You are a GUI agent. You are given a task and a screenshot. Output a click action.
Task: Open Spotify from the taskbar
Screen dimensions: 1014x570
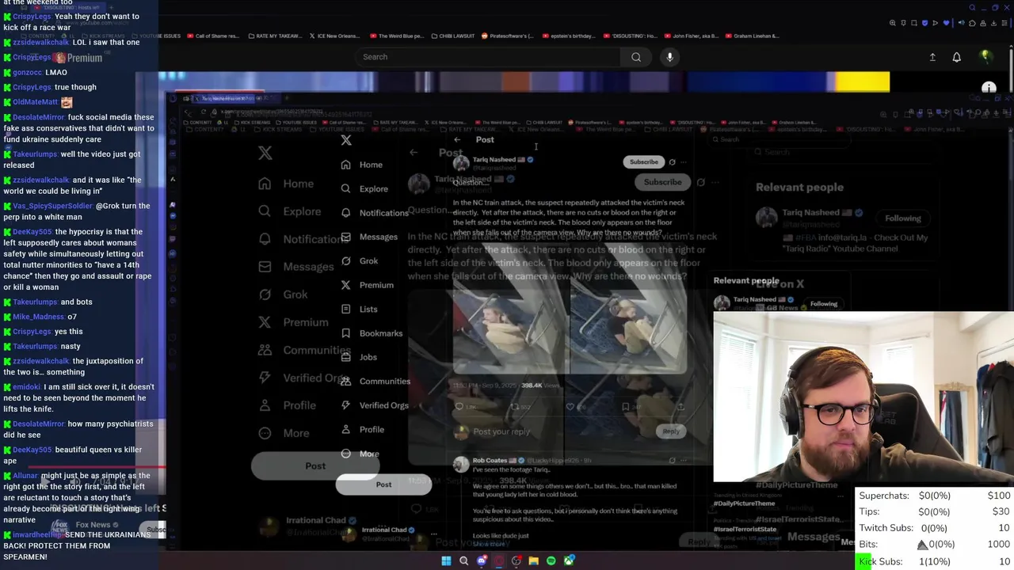point(551,560)
